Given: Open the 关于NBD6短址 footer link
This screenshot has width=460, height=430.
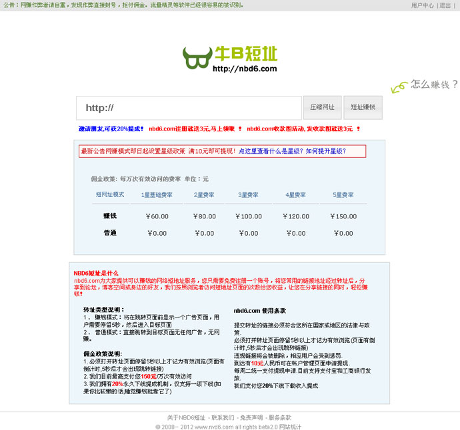Looking at the screenshot, I should [186, 418].
